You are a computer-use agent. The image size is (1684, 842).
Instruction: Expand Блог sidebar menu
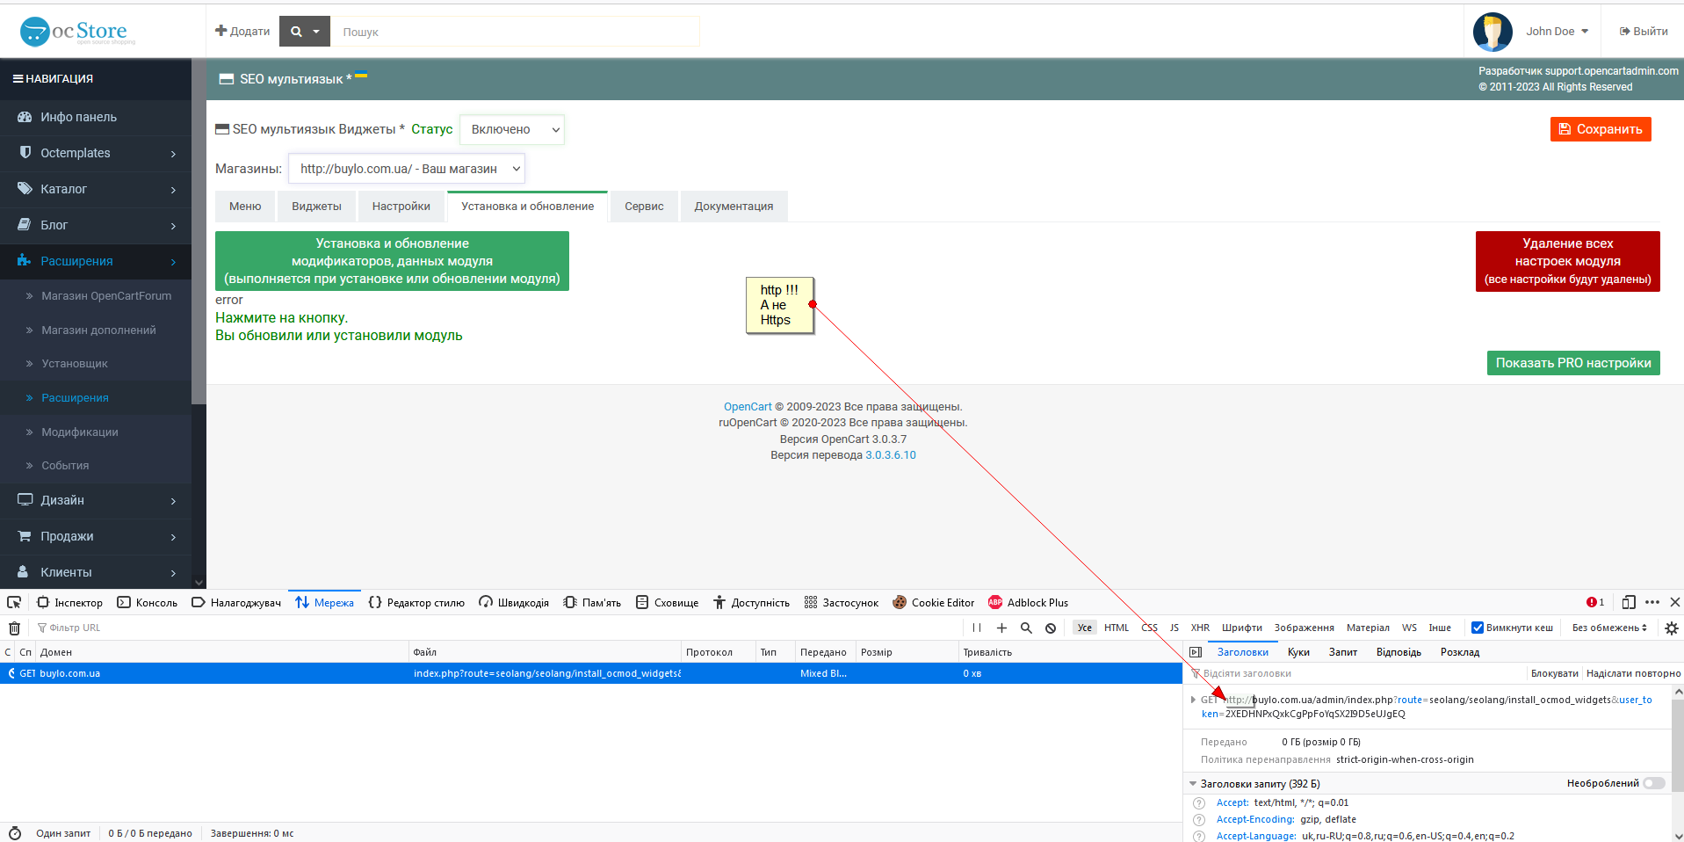(x=96, y=225)
